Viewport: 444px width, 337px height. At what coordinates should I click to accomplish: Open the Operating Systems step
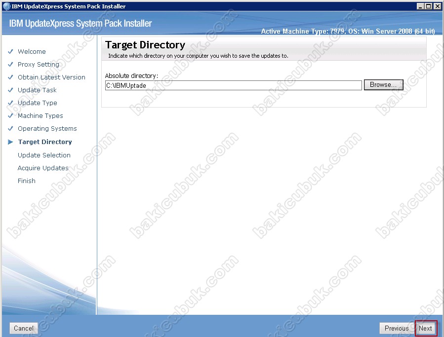[x=47, y=128]
